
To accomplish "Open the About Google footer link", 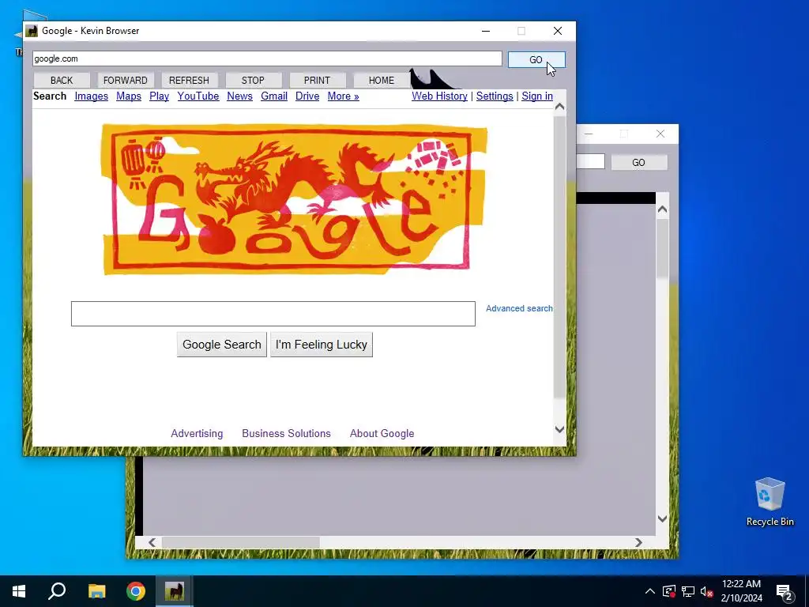I will 382,434.
